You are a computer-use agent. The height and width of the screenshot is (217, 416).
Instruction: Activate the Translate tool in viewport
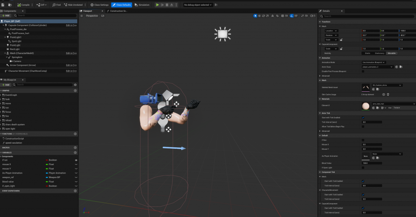click(x=259, y=16)
